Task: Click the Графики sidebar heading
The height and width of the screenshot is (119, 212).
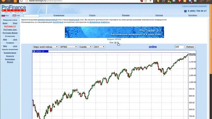Action: click(10, 43)
